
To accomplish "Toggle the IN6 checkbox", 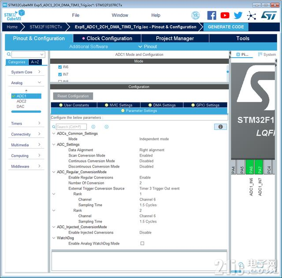I will [x=60, y=67].
